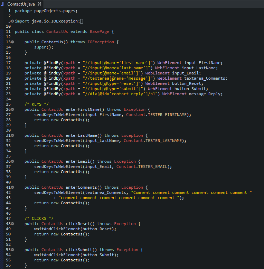Click the message_Reply field declaration
The width and height of the screenshot is (264, 269).
pyautogui.click(x=205, y=94)
